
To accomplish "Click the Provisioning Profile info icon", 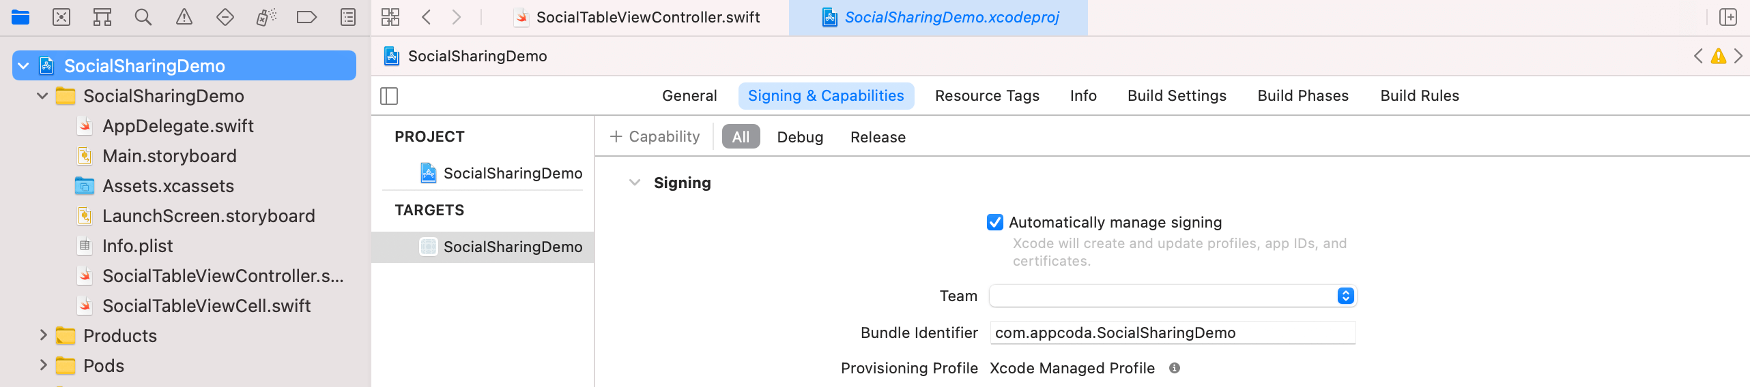I will point(1174,368).
